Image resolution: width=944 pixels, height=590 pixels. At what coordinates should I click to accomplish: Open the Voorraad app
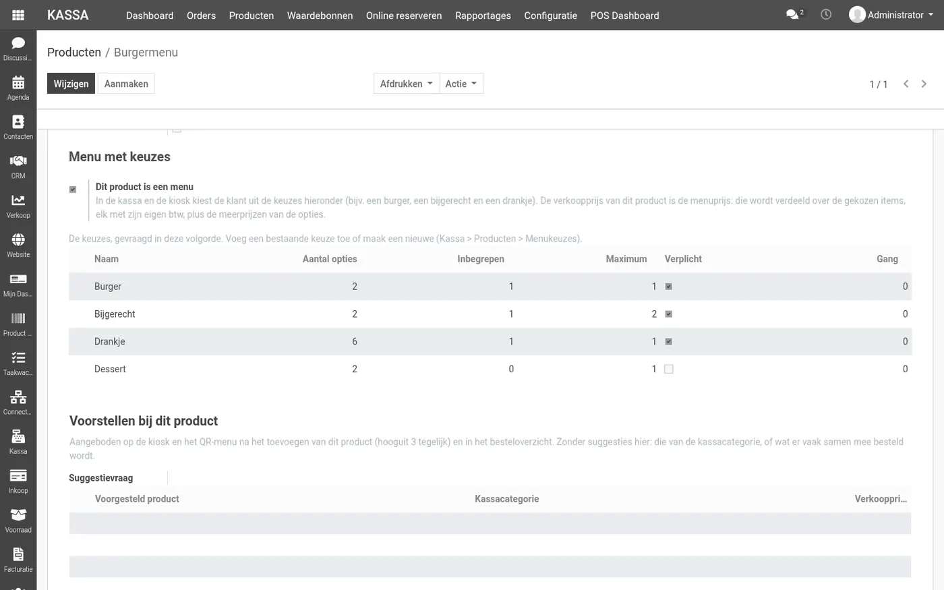[x=18, y=521]
